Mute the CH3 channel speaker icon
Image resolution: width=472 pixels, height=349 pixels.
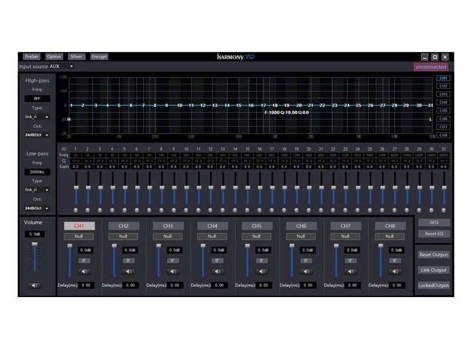click(x=174, y=271)
